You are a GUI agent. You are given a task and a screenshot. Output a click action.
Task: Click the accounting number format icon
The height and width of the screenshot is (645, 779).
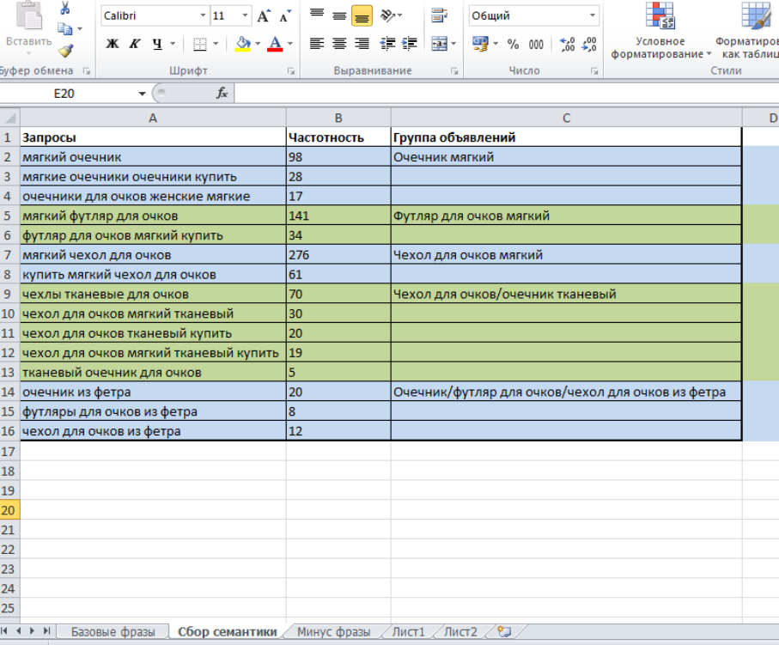pyautogui.click(x=480, y=44)
